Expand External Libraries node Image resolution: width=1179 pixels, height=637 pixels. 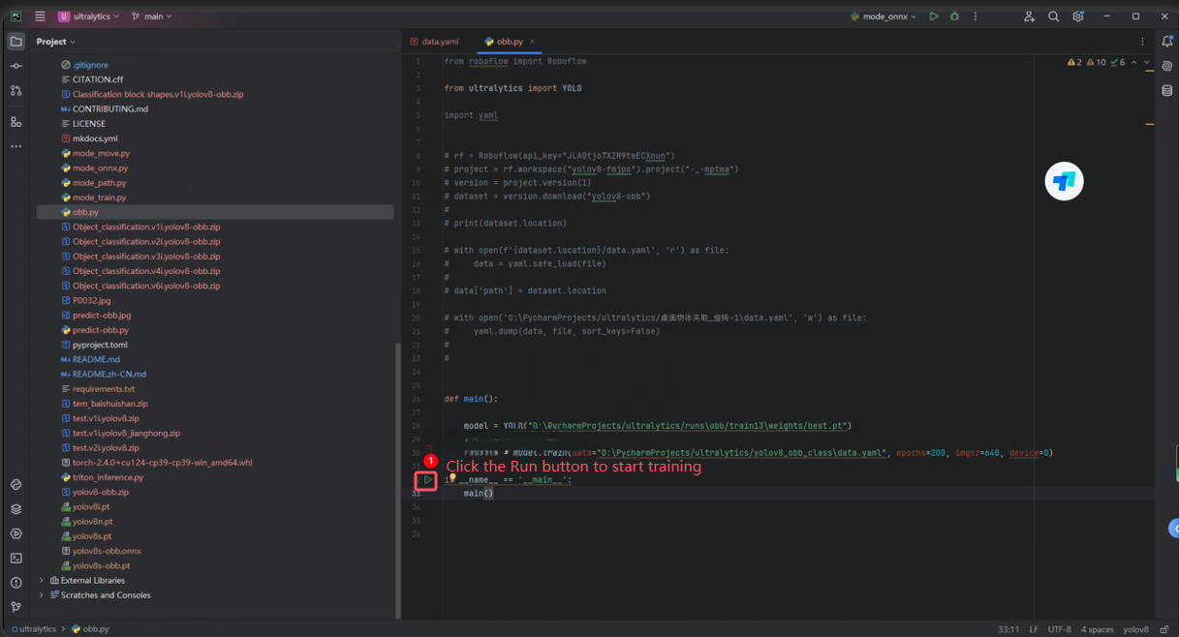(41, 581)
